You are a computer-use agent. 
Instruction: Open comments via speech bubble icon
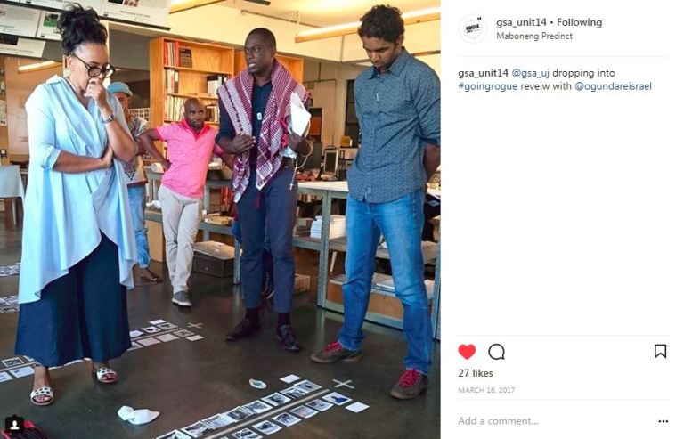(x=496, y=352)
